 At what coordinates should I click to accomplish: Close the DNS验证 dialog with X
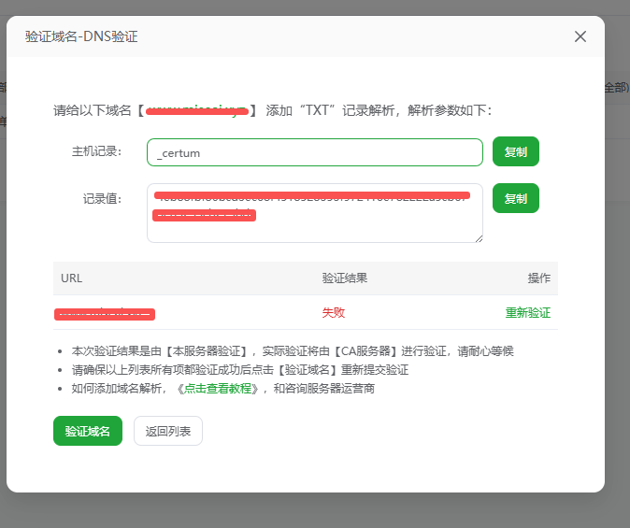click(x=580, y=36)
